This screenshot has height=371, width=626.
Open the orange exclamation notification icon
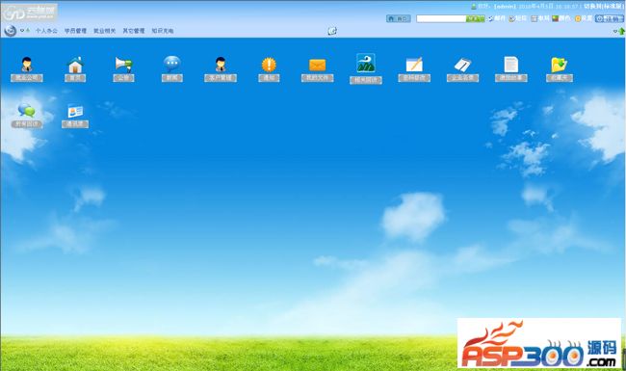[x=269, y=65]
